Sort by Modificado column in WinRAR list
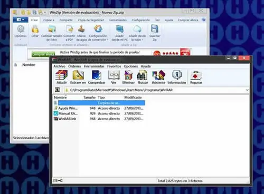This screenshot has width=264, height=194. click(133, 98)
